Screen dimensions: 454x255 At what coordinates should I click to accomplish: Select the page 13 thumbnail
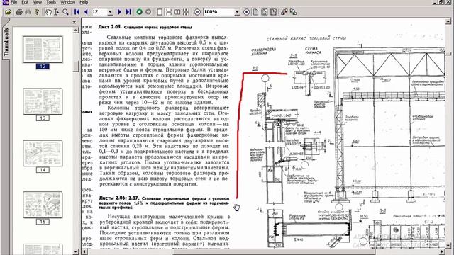point(43,101)
